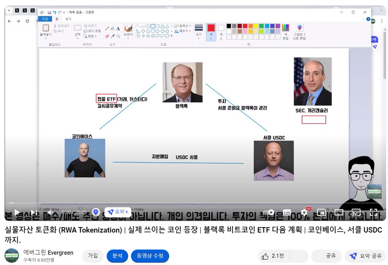This screenshot has width=388, height=265.
Task: Select the Text tool (A) in Paint
Action: tap(118, 29)
